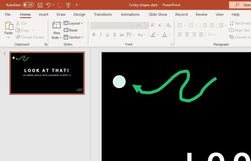This screenshot has height=161, width=251.
Task: Open the Draw tab
Action: (x=61, y=15)
